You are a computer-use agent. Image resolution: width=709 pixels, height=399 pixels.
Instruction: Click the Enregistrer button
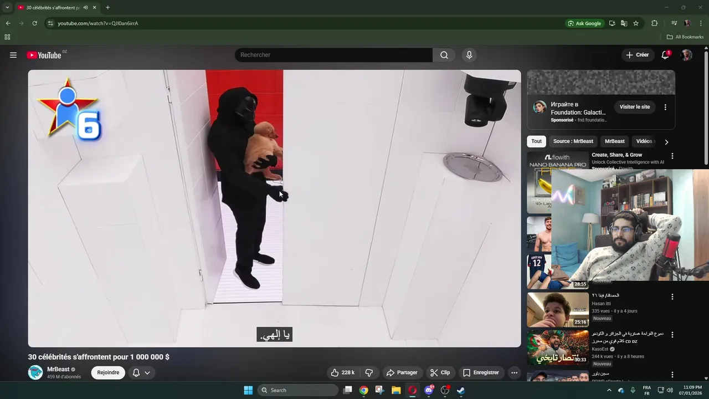tap(481, 372)
